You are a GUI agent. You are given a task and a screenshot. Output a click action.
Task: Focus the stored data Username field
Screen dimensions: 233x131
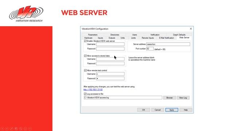(x=110, y=59)
